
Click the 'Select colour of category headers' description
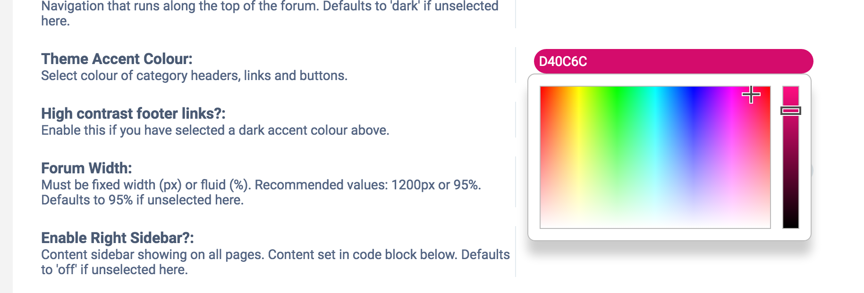pos(194,75)
